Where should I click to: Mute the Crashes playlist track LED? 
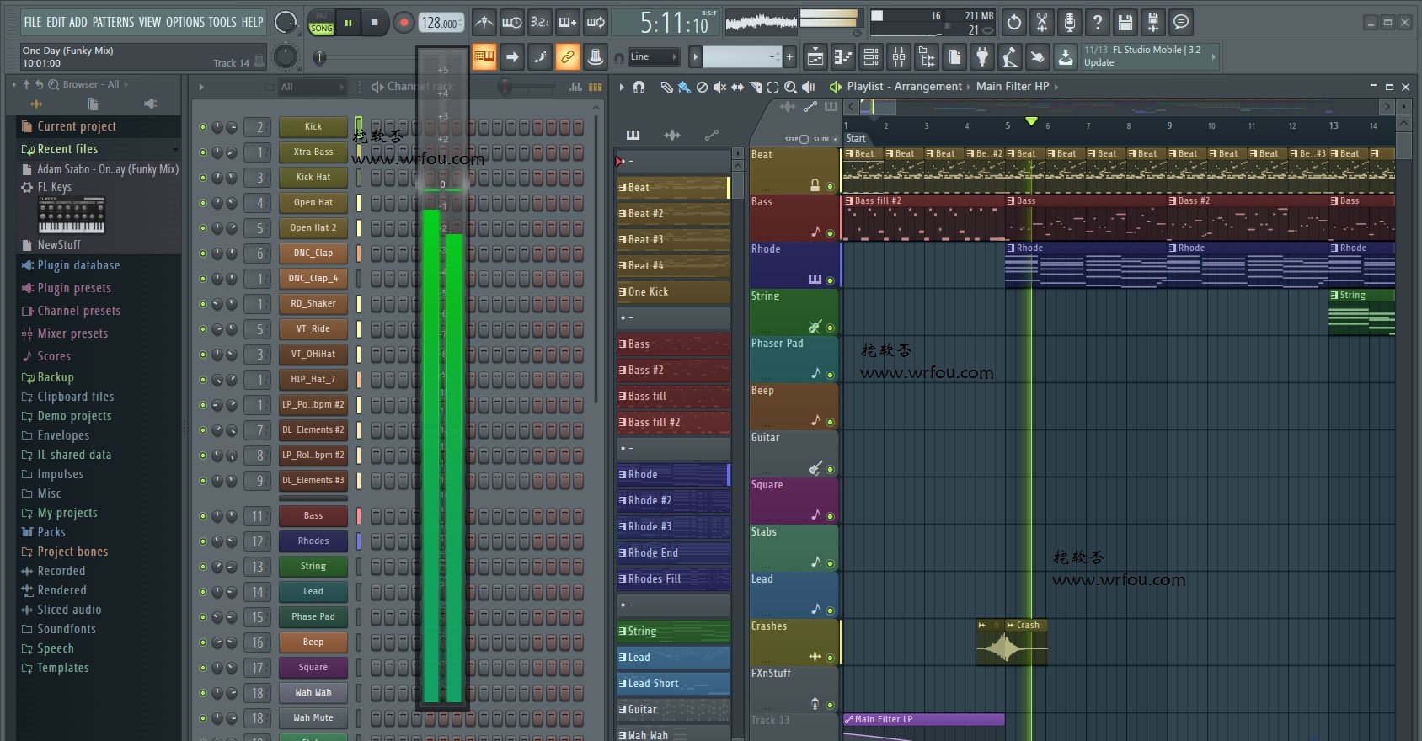830,658
